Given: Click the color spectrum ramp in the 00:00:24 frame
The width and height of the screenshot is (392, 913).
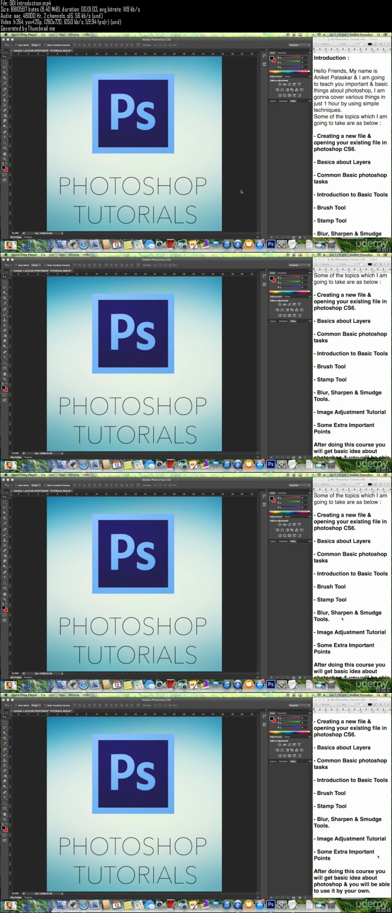Looking at the screenshot, I should [x=289, y=292].
